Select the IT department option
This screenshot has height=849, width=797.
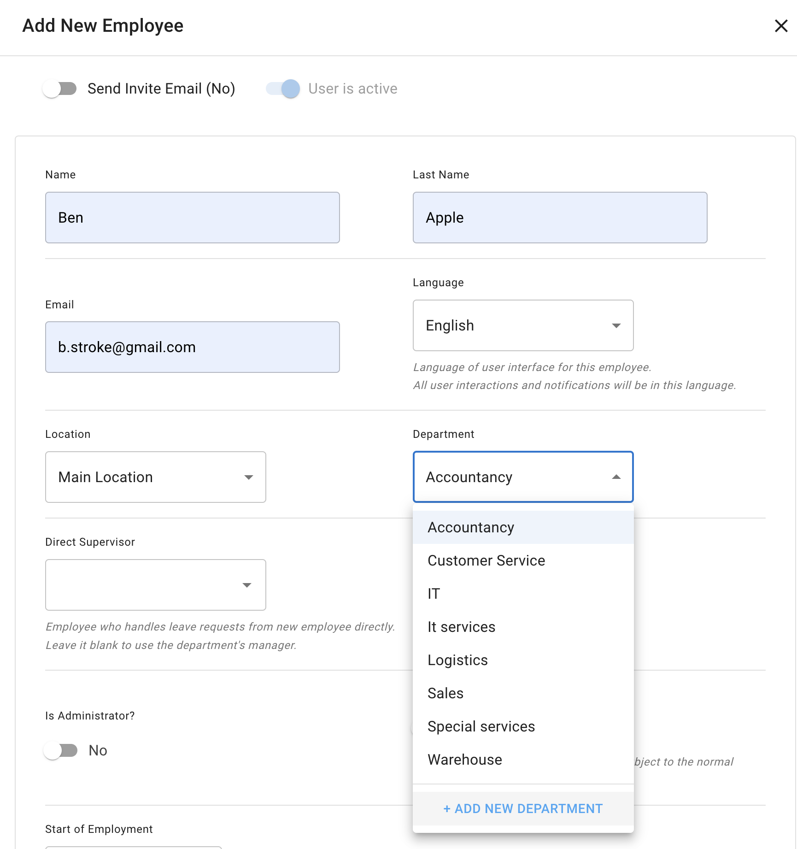[x=434, y=594]
